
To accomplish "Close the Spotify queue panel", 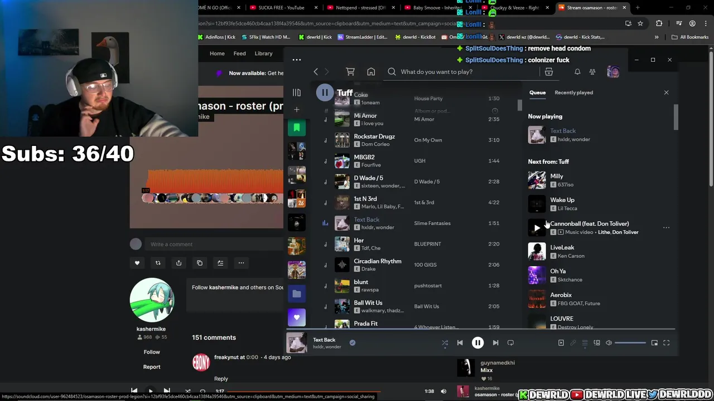I will pyautogui.click(x=666, y=92).
